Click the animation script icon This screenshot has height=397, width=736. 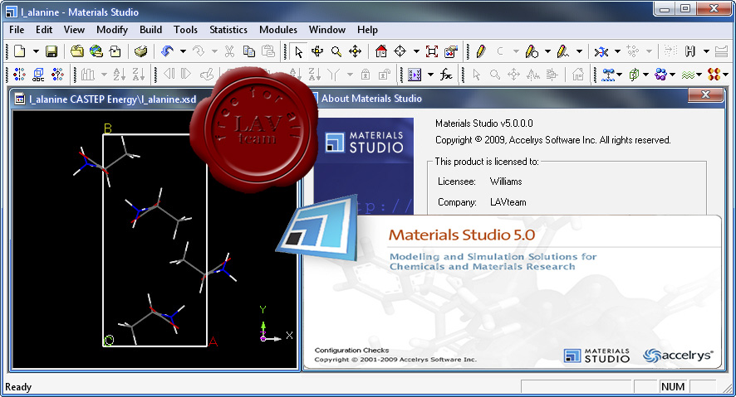(415, 75)
